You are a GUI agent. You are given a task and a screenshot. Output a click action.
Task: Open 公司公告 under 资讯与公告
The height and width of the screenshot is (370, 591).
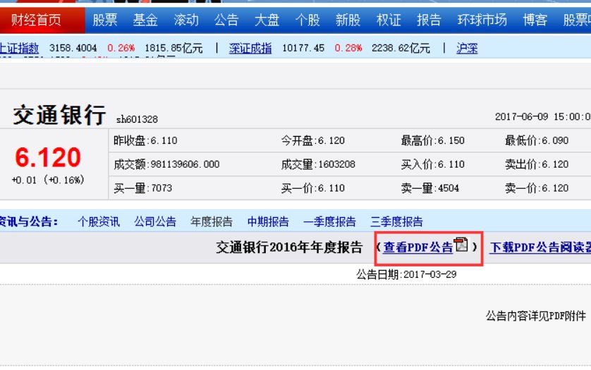click(x=155, y=221)
